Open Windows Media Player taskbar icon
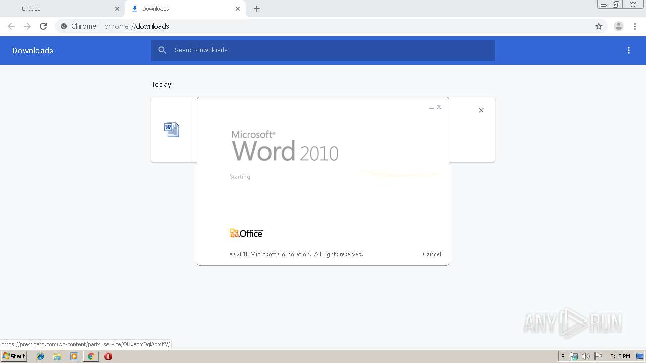Viewport: 646px width, 363px height. pyautogui.click(x=74, y=356)
